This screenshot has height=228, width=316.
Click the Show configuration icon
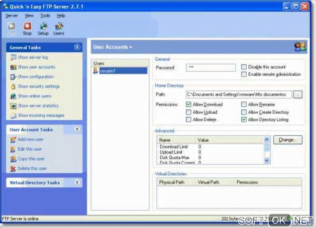13,77
